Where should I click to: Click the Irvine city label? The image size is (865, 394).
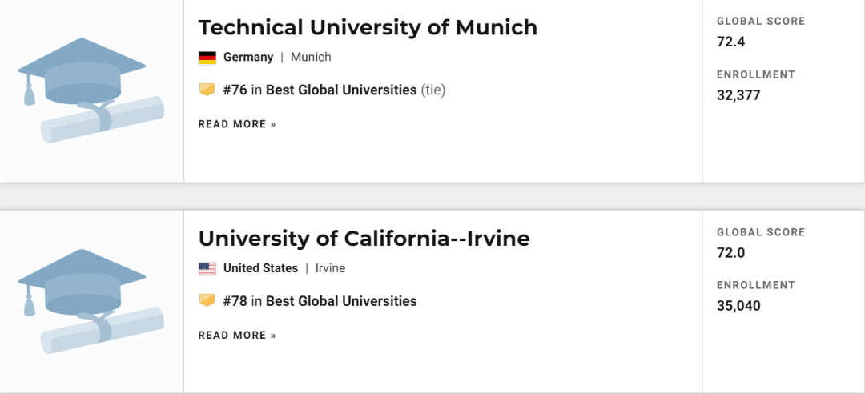pos(330,268)
